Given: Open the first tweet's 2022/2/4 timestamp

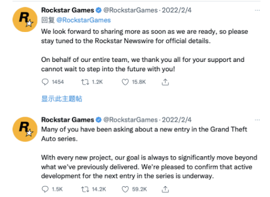Looking at the screenshot, I should tap(177, 10).
